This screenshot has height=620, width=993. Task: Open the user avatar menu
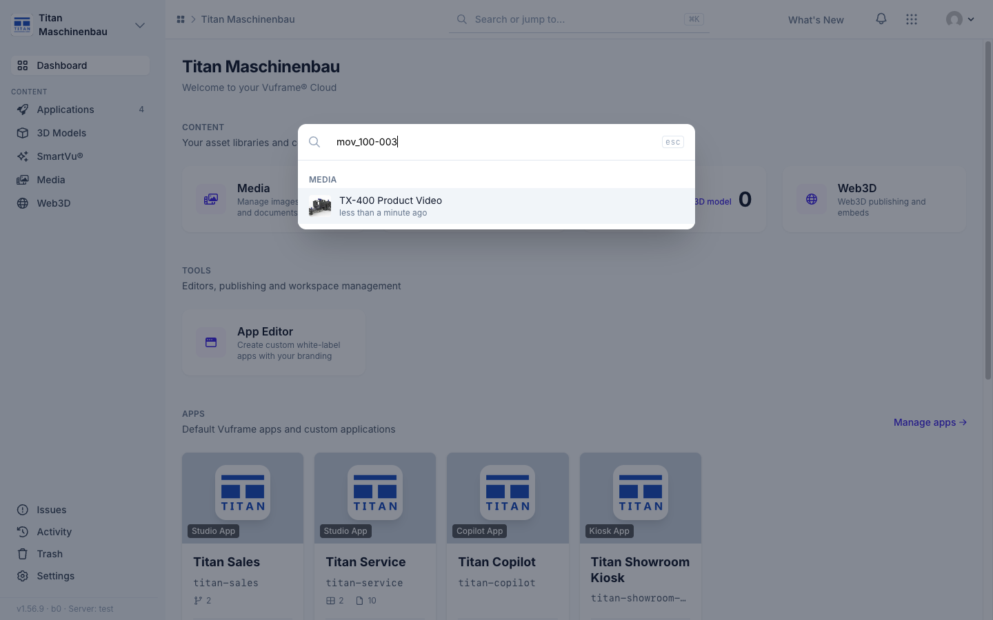click(960, 19)
